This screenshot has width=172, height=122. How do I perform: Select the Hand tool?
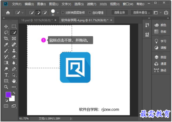click(x=14, y=81)
